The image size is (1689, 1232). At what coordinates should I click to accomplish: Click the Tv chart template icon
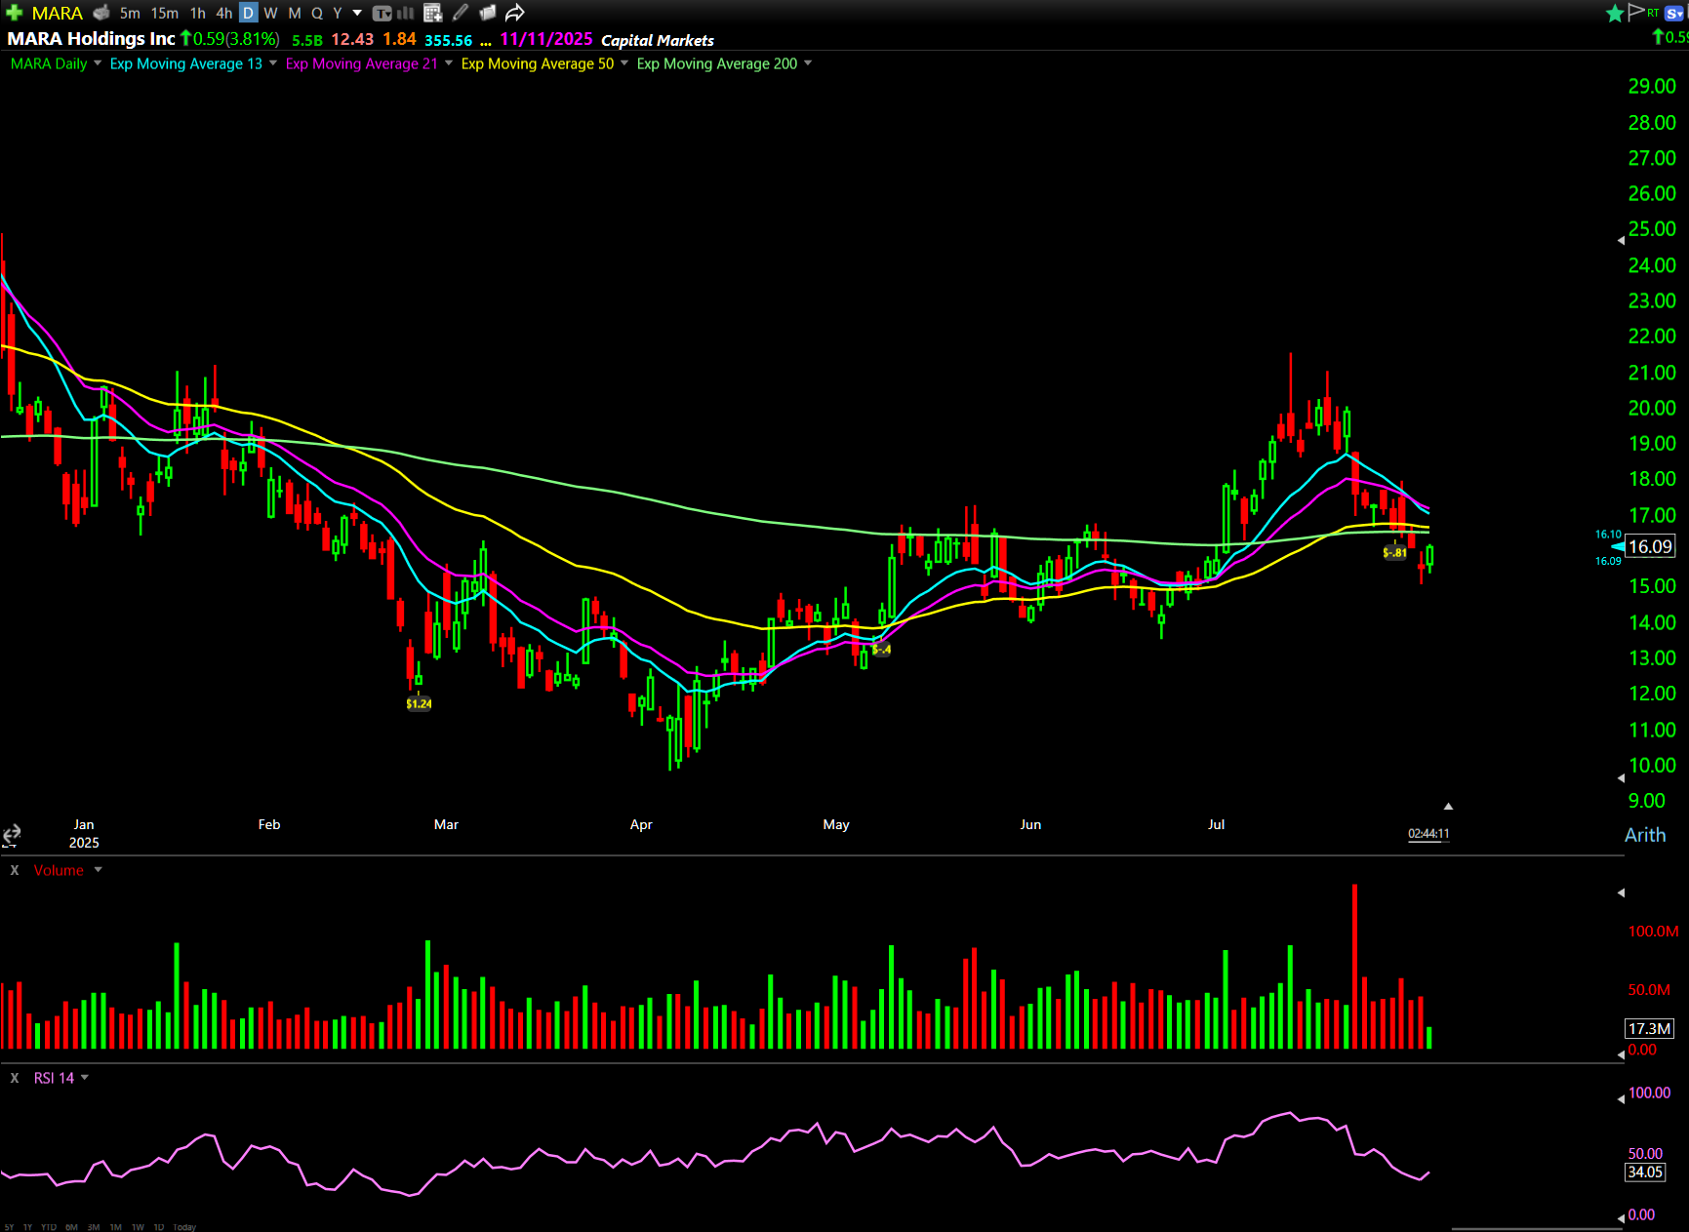point(382,13)
